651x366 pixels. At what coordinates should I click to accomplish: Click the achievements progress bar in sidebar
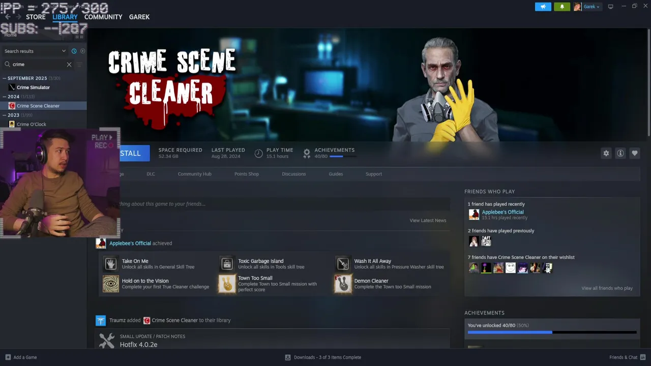(552, 332)
